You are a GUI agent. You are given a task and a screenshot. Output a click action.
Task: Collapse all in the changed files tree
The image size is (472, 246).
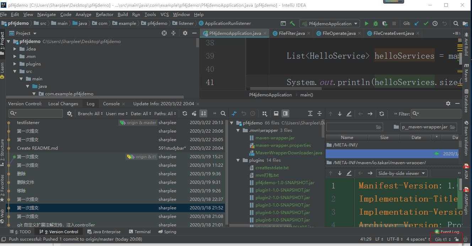(x=320, y=113)
